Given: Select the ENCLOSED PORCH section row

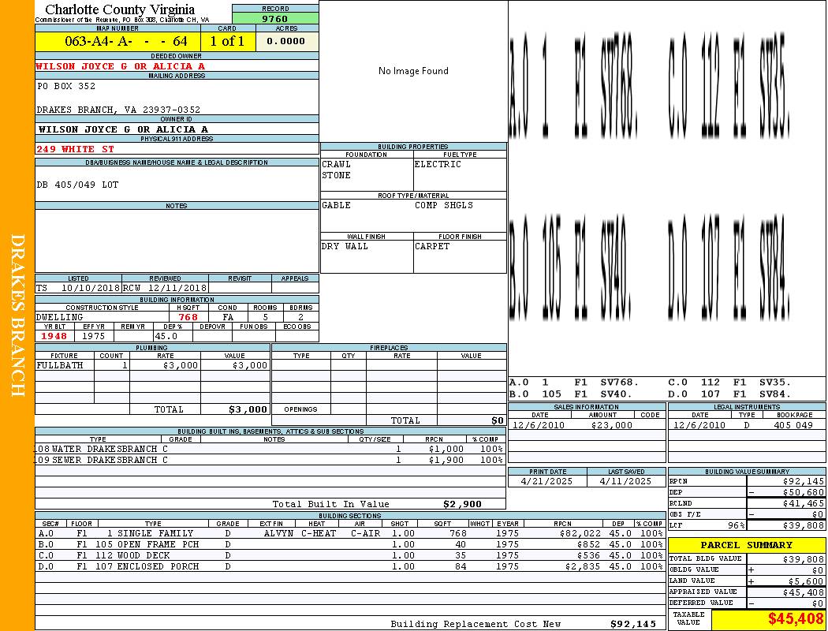Looking at the screenshot, I should coord(350,566).
